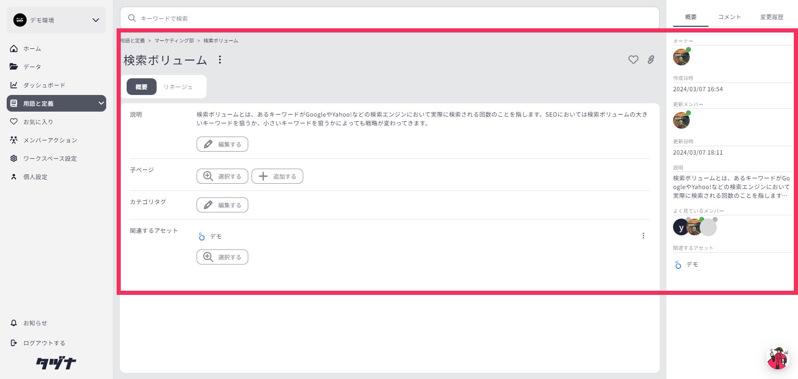
Task: Open the red-character chat helper icon
Action: tap(778, 358)
